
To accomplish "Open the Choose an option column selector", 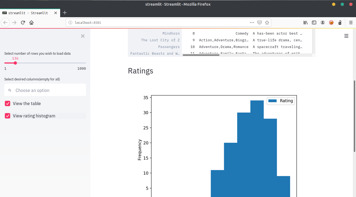I will pyautogui.click(x=45, y=90).
